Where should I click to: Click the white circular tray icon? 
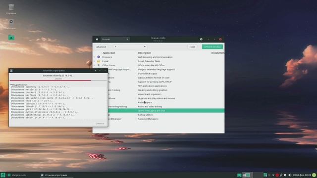point(285,175)
